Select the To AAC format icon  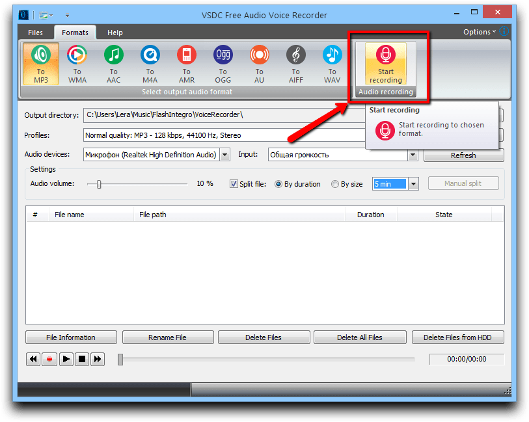113,63
